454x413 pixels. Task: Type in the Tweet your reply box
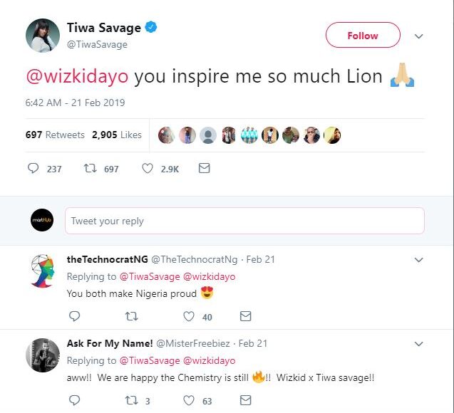(244, 221)
